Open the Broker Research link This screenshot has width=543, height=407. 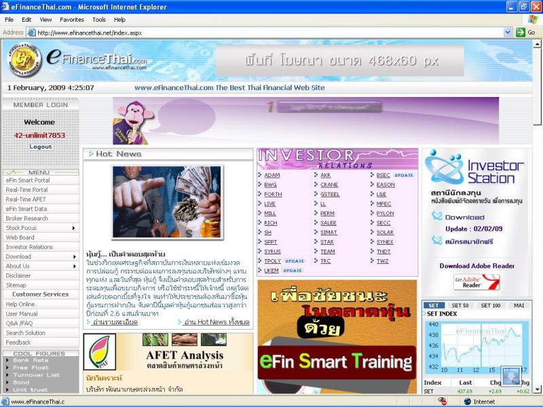point(26,218)
